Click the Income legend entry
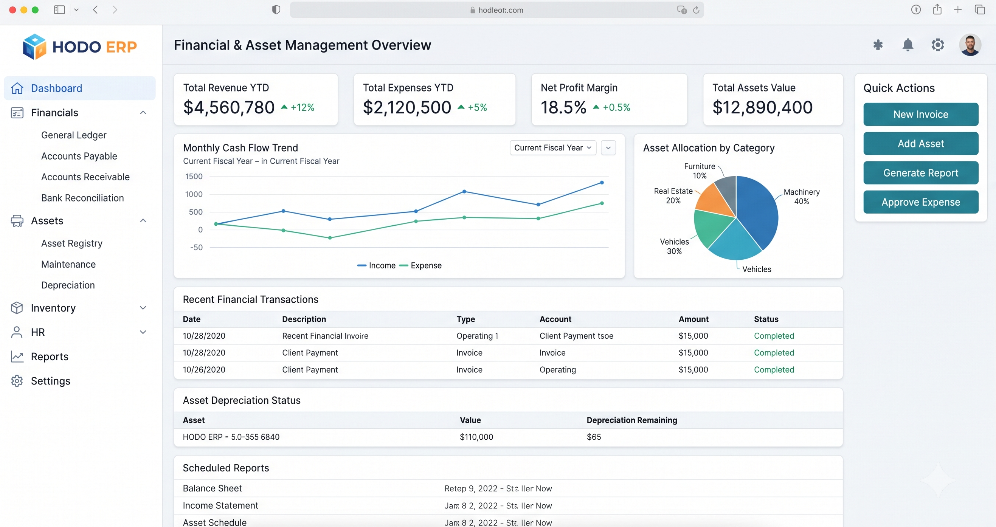The width and height of the screenshot is (996, 527). pos(376,266)
